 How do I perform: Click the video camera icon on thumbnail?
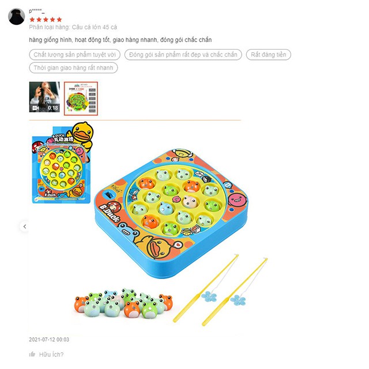(35, 108)
